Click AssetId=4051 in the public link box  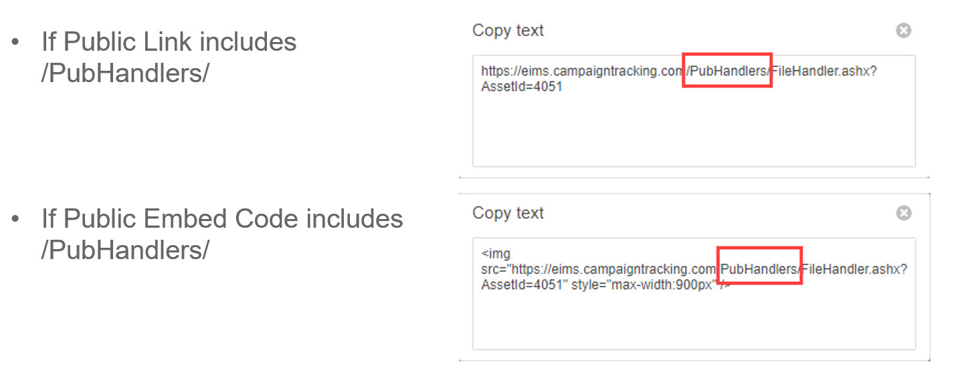(x=522, y=86)
